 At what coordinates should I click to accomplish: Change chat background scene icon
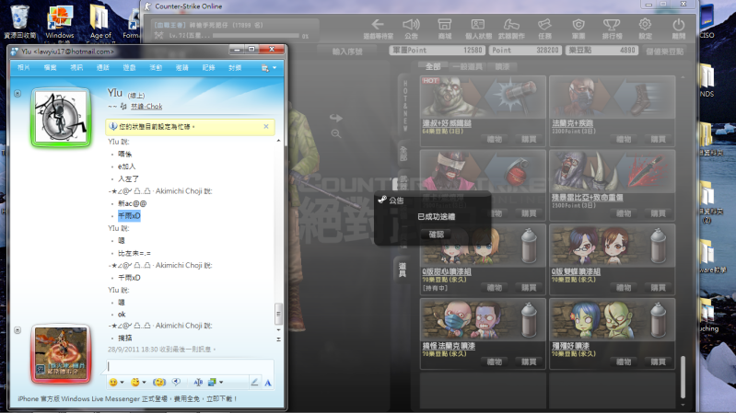pyautogui.click(x=212, y=382)
